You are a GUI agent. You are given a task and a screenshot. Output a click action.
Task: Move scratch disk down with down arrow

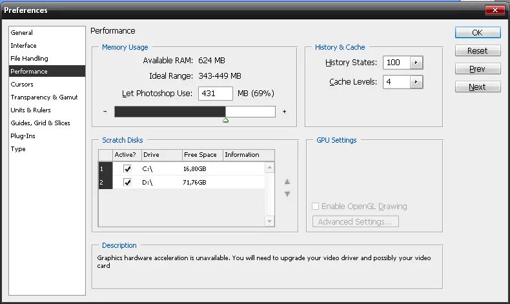point(287,194)
